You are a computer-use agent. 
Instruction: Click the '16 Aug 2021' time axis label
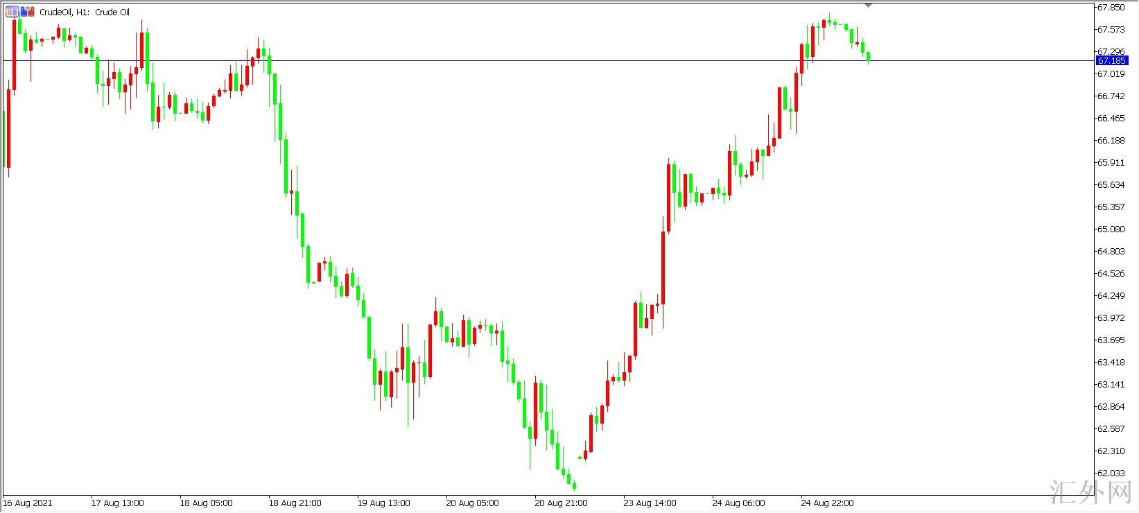tap(28, 503)
